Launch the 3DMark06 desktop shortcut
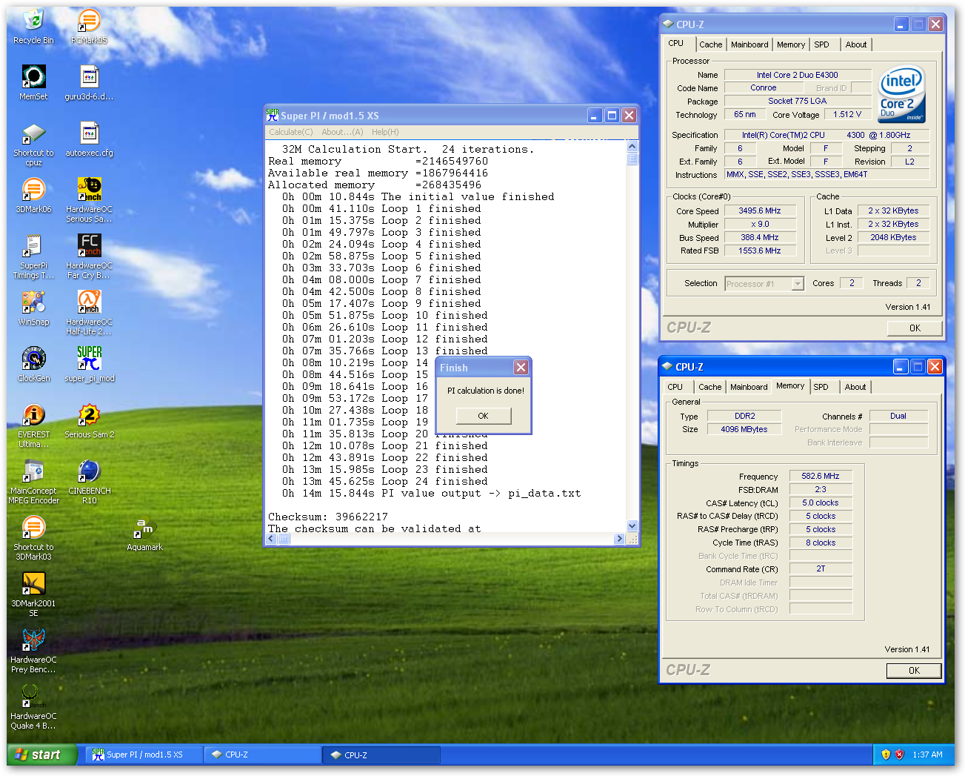Screen dimensions: 965x776 (x=33, y=195)
